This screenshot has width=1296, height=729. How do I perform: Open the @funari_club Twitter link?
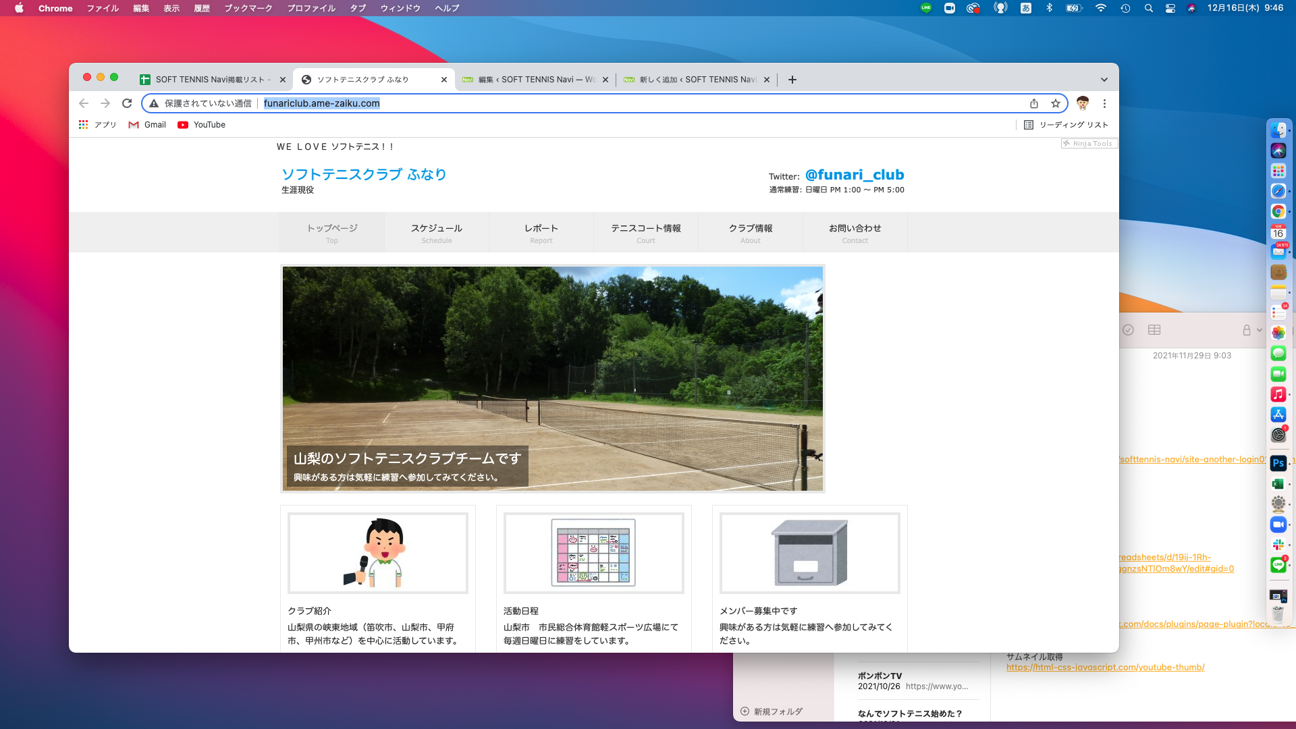854,175
